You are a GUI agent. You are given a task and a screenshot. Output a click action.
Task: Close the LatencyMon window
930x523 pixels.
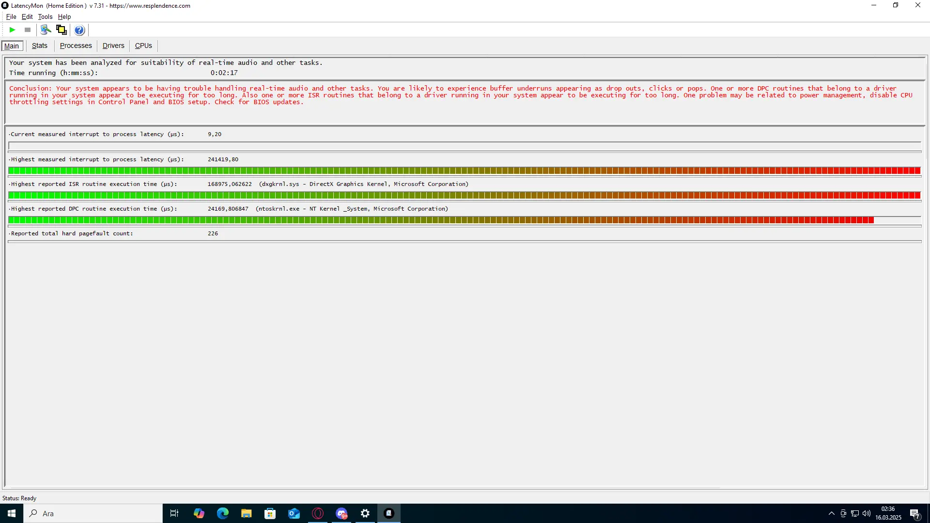[918, 5]
